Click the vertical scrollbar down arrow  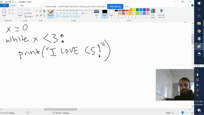coord(193,106)
